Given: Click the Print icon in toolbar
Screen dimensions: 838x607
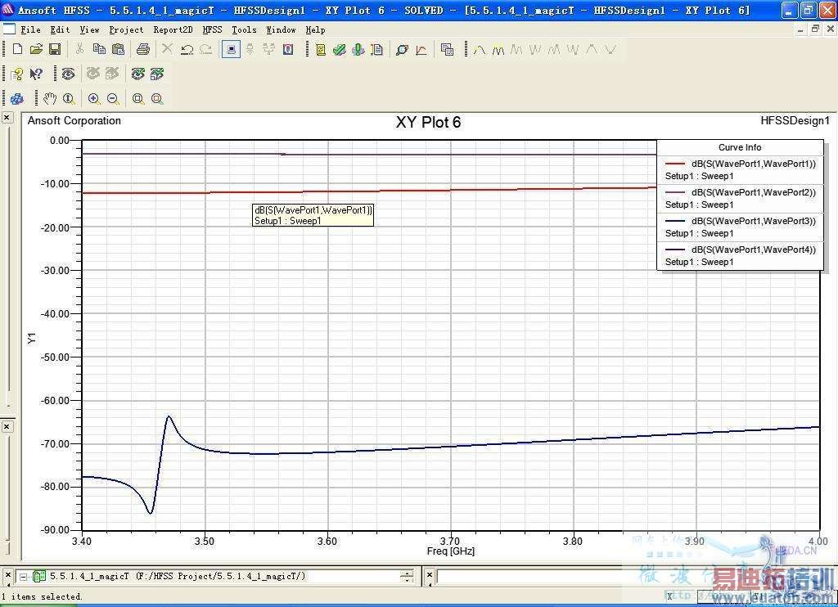Looking at the screenshot, I should pyautogui.click(x=143, y=50).
